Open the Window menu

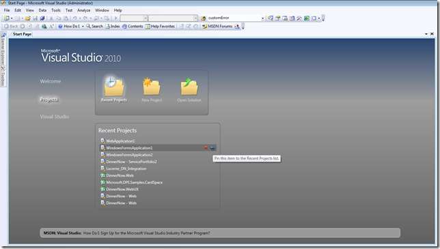pyautogui.click(x=102, y=10)
